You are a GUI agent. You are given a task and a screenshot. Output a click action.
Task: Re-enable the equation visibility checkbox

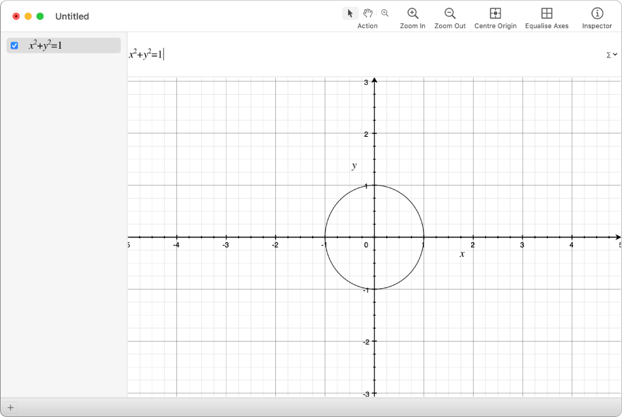tap(14, 45)
